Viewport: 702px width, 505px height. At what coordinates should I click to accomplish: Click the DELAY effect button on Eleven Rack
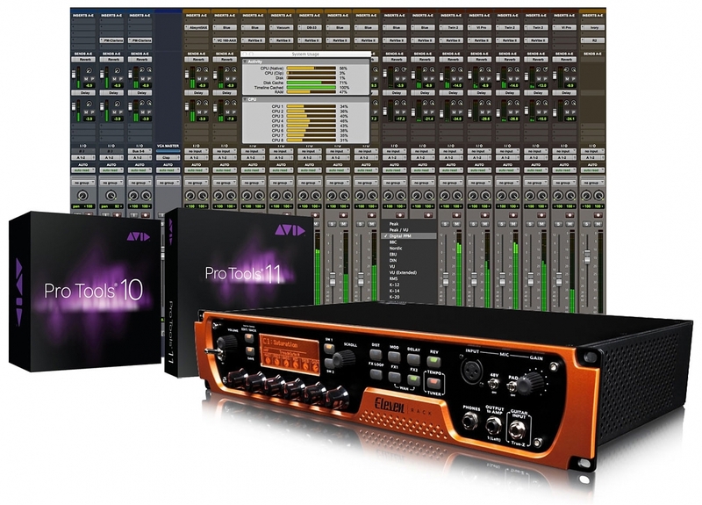(413, 359)
